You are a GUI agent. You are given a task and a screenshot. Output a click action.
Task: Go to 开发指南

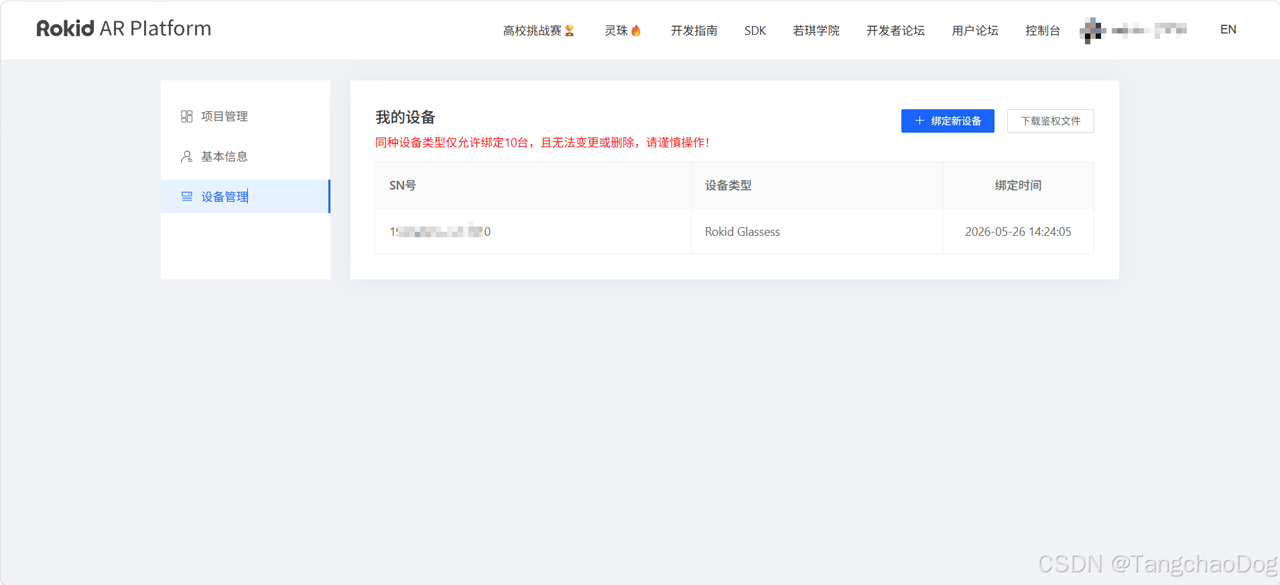click(x=694, y=30)
